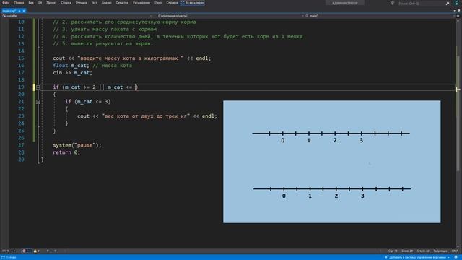Open the Файл menu
The image size is (462, 260).
point(6,3)
